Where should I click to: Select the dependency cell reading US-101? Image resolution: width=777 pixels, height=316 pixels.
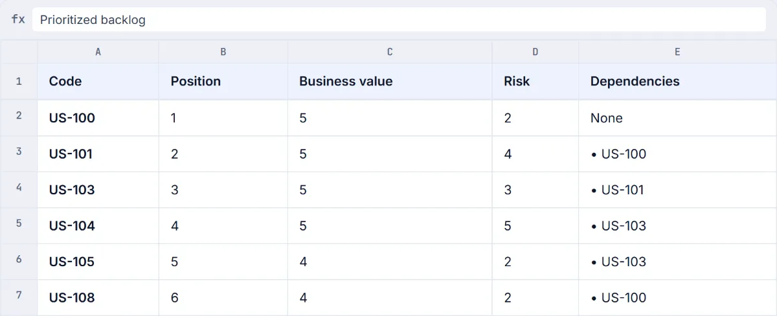[678, 190]
